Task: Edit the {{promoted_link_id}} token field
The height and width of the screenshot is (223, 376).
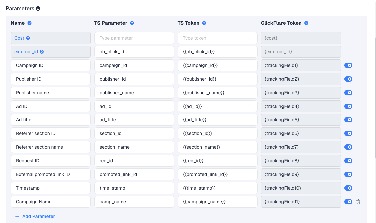Action: 217,174
